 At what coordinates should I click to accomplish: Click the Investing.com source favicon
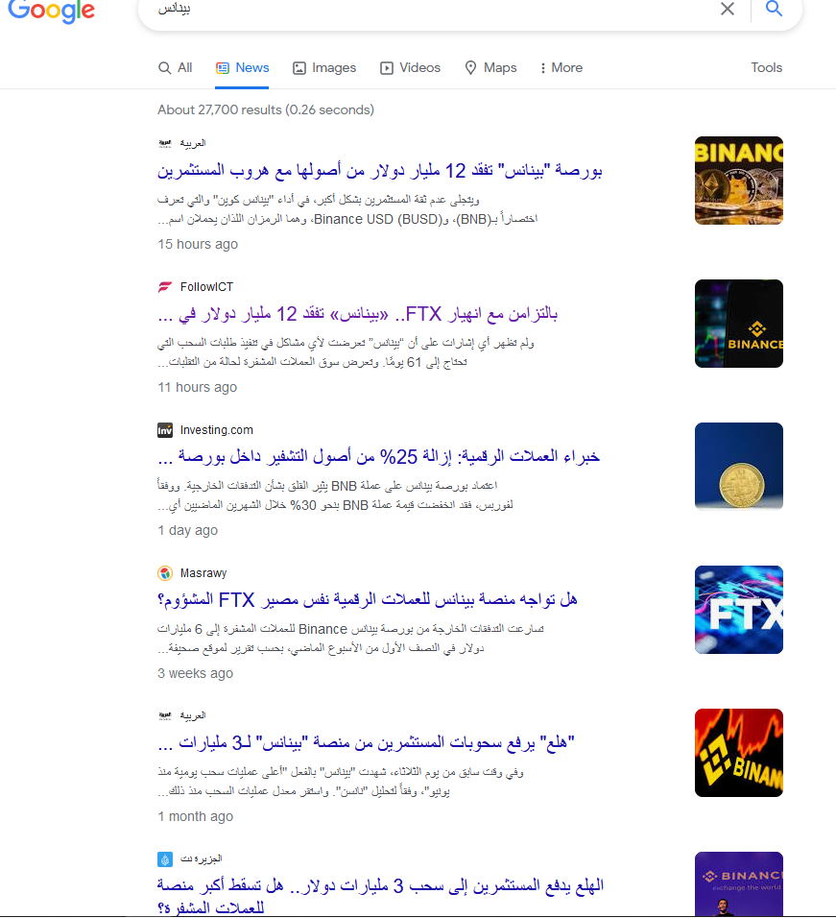coord(165,430)
